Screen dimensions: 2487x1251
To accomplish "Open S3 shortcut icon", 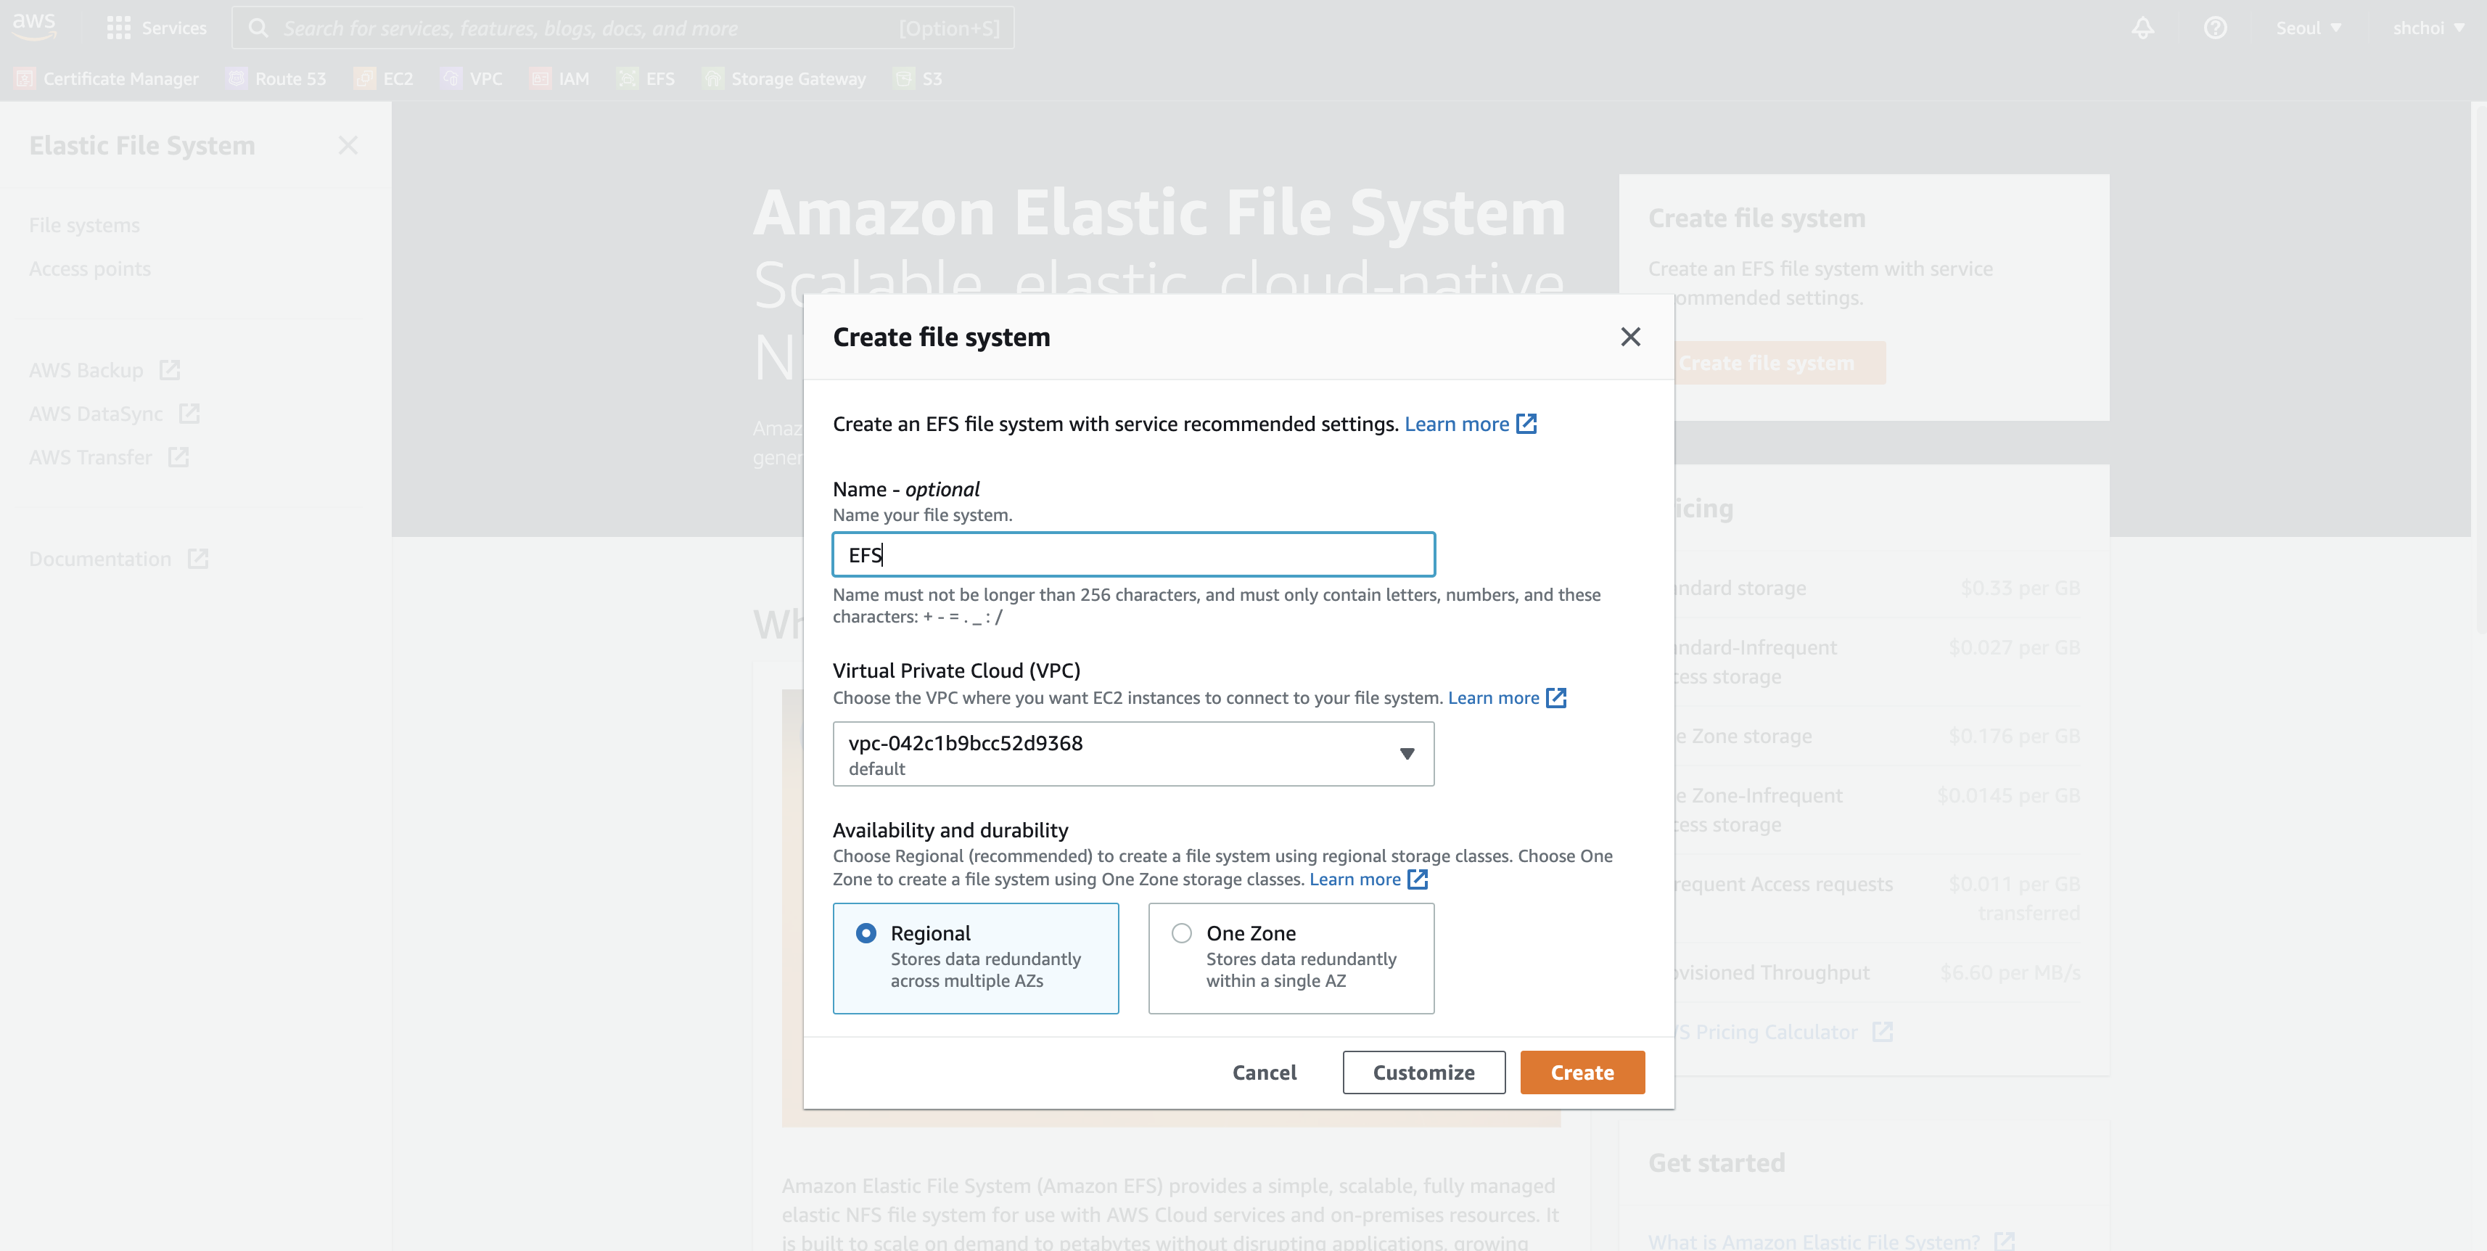I will coord(904,78).
